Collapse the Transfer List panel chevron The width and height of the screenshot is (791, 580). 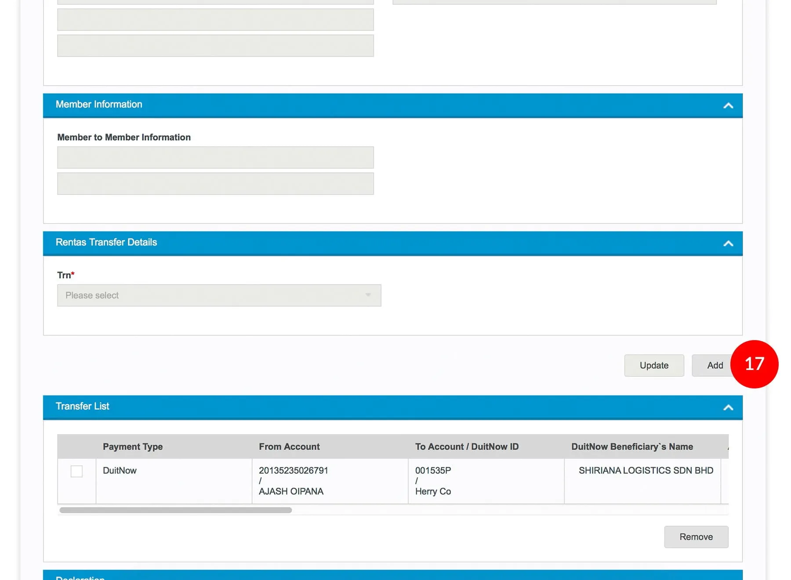click(728, 407)
